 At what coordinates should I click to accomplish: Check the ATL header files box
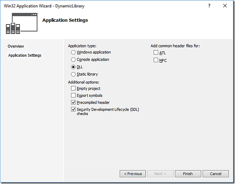(x=156, y=53)
